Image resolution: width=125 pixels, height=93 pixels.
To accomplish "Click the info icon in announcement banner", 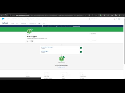I will [x=43, y=26].
